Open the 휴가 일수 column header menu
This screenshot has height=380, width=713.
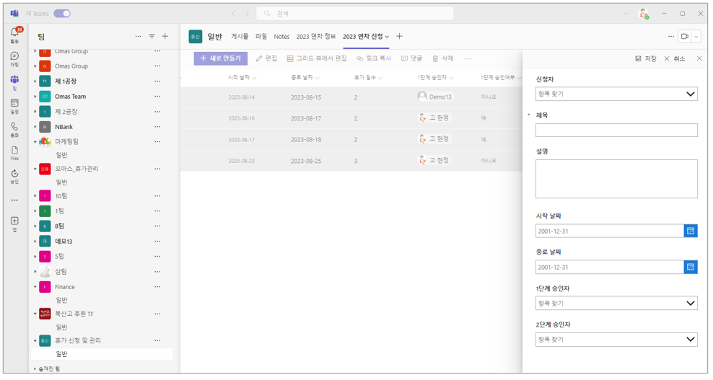point(368,78)
